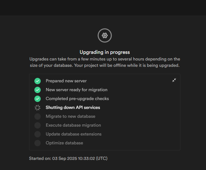Click the pending circle beside Execute database migration
Image resolution: width=206 pixels, height=170 pixels.
[38, 125]
